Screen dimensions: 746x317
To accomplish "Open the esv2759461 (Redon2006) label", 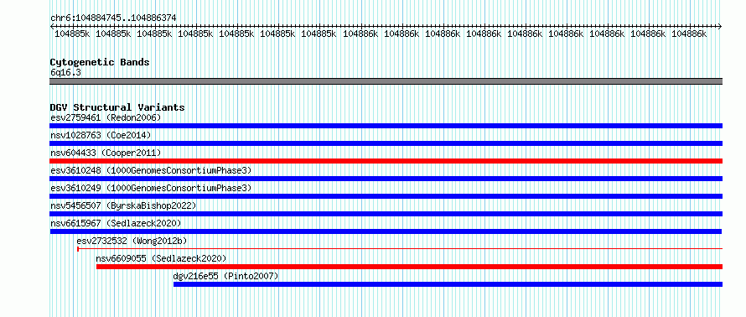I will [106, 117].
